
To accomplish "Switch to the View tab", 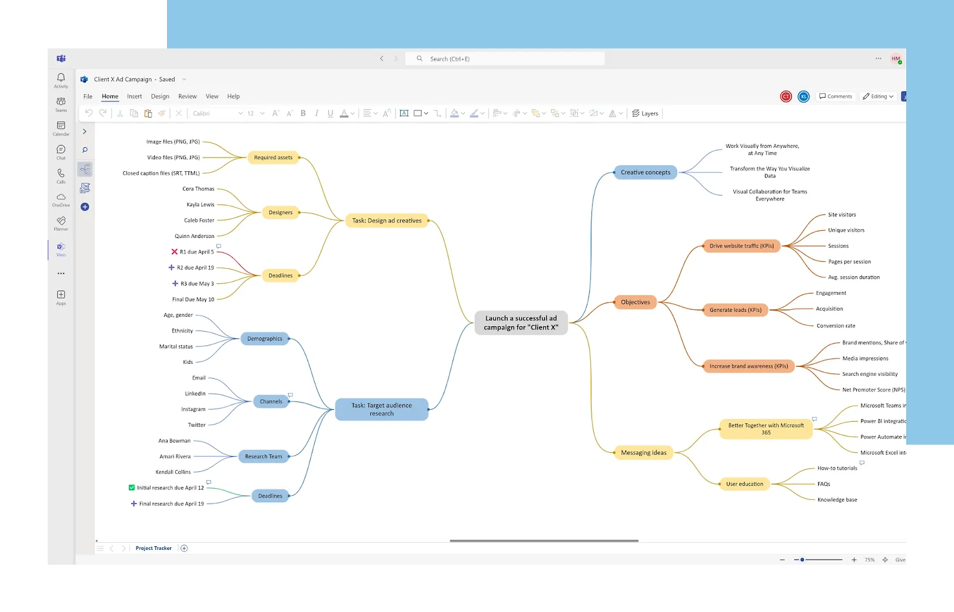I will [x=212, y=96].
